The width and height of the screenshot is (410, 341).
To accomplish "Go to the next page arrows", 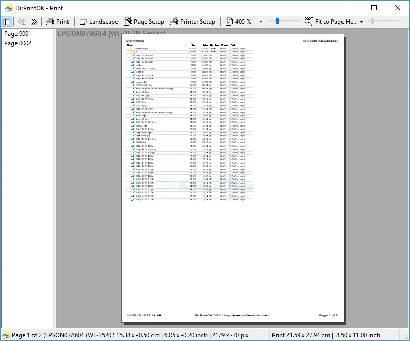I will 35,22.
